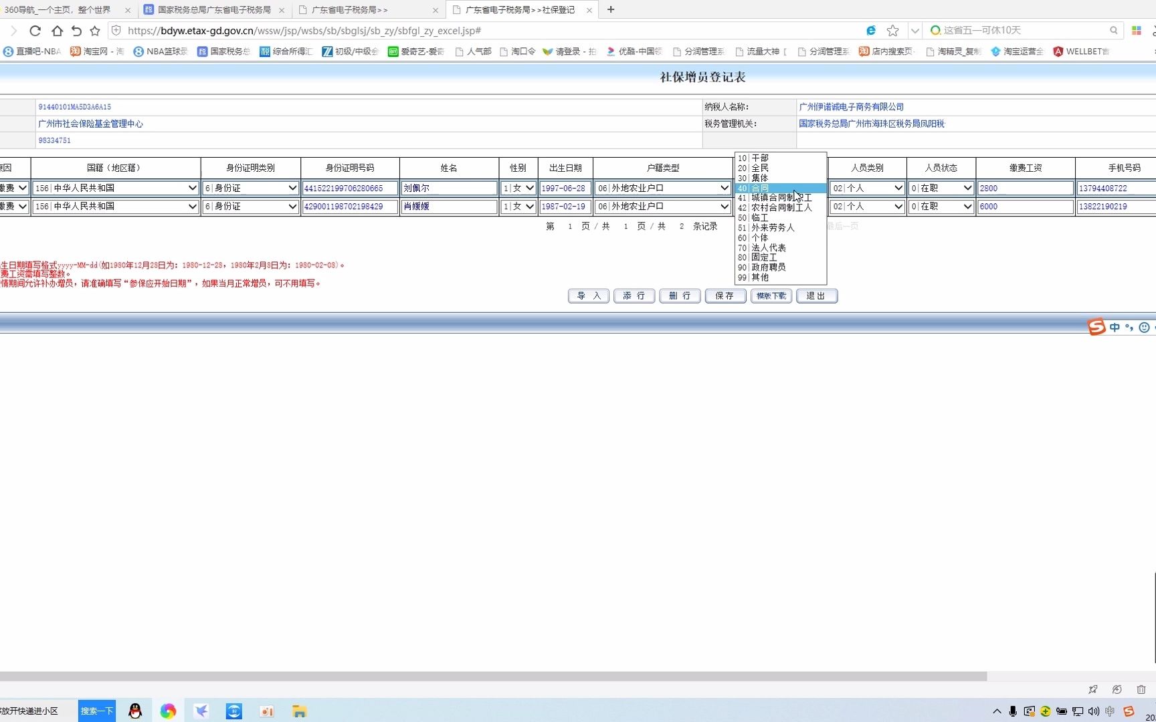
Task: Open the File Explorer folder taskbar icon
Action: coord(299,711)
